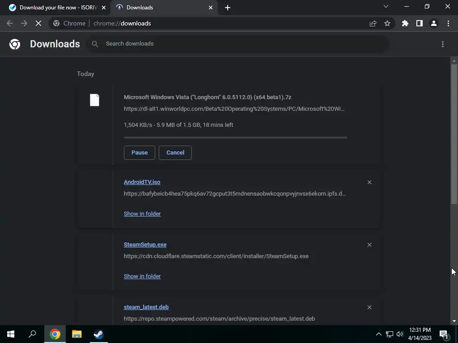458x343 pixels.
Task: Remove SteamSetup.exe from the list
Action: pos(369,245)
